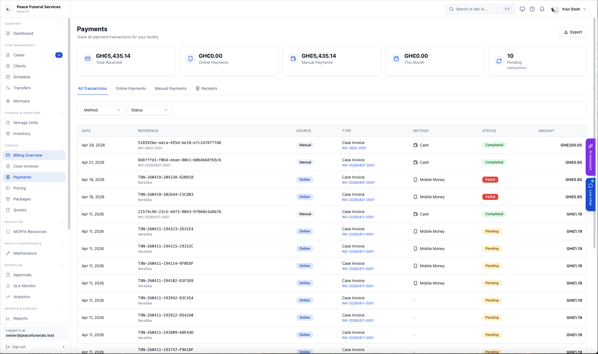Click the Cases count badge 13
Screen dimensions: 598x354
point(59,55)
